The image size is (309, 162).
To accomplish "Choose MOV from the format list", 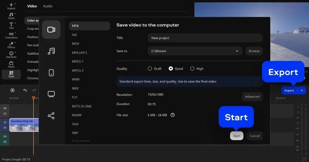I will click(76, 44).
